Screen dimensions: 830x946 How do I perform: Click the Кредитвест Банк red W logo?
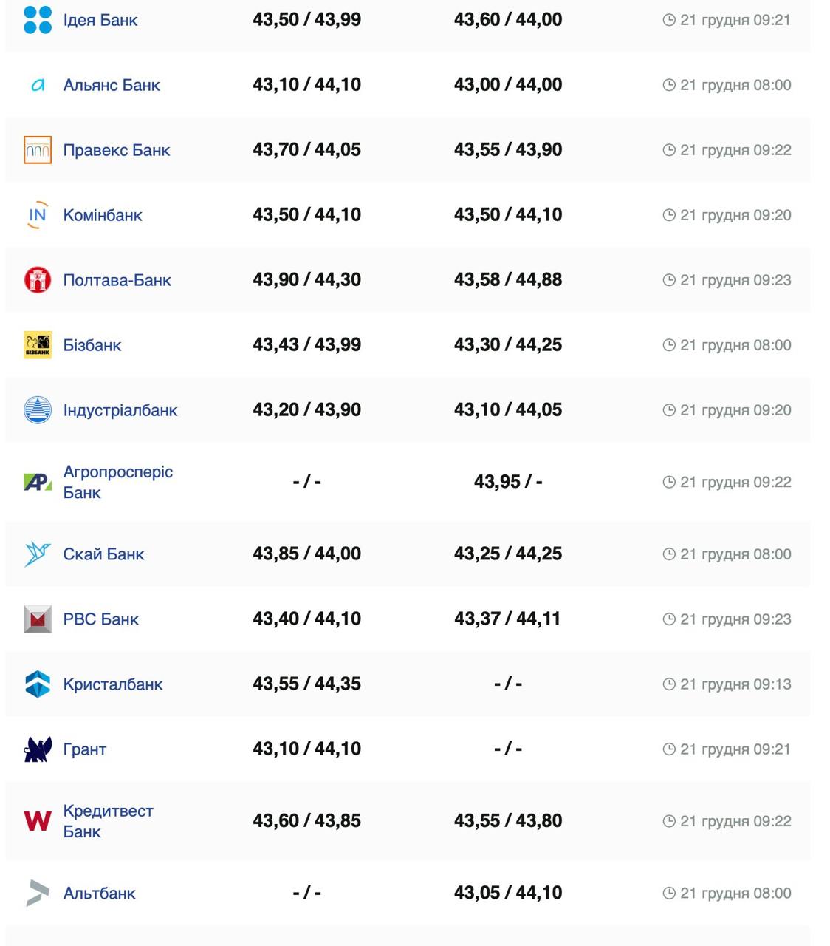coord(38,821)
